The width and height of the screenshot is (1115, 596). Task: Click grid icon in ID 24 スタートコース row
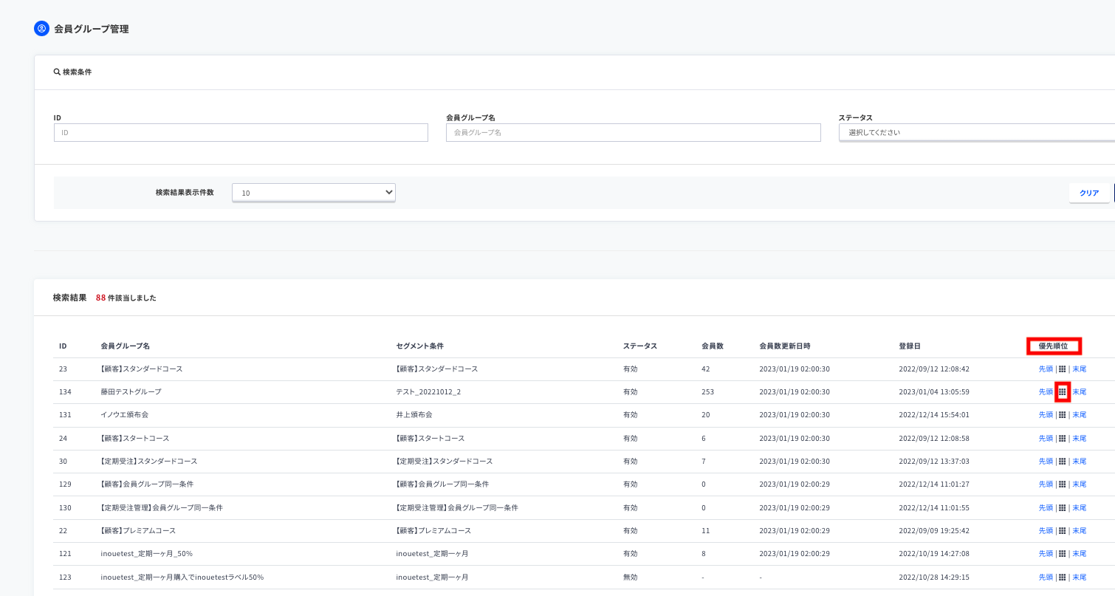coord(1063,439)
